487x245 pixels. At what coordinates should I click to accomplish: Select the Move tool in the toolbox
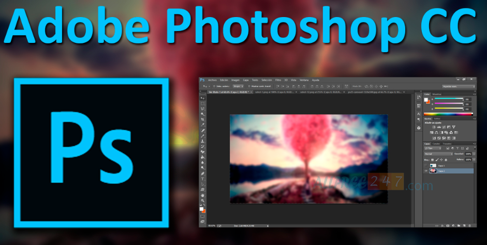(x=203, y=98)
